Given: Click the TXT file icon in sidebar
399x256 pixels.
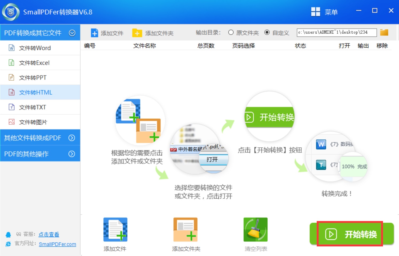Looking at the screenshot, I should [11, 107].
